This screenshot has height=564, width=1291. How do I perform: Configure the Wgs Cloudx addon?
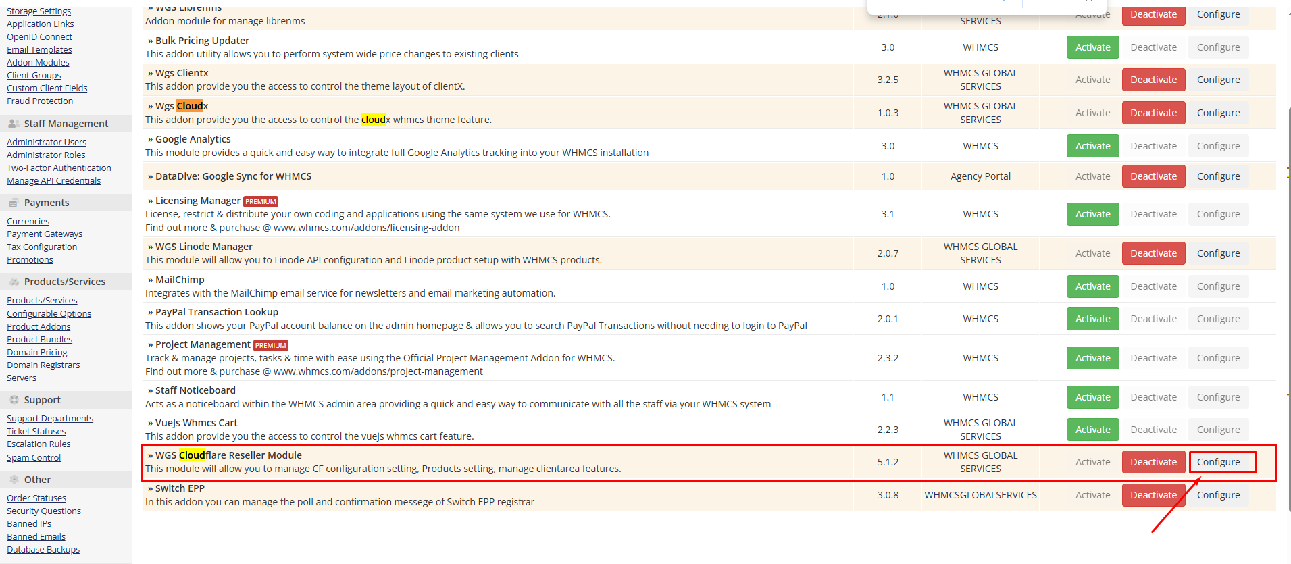click(1218, 113)
